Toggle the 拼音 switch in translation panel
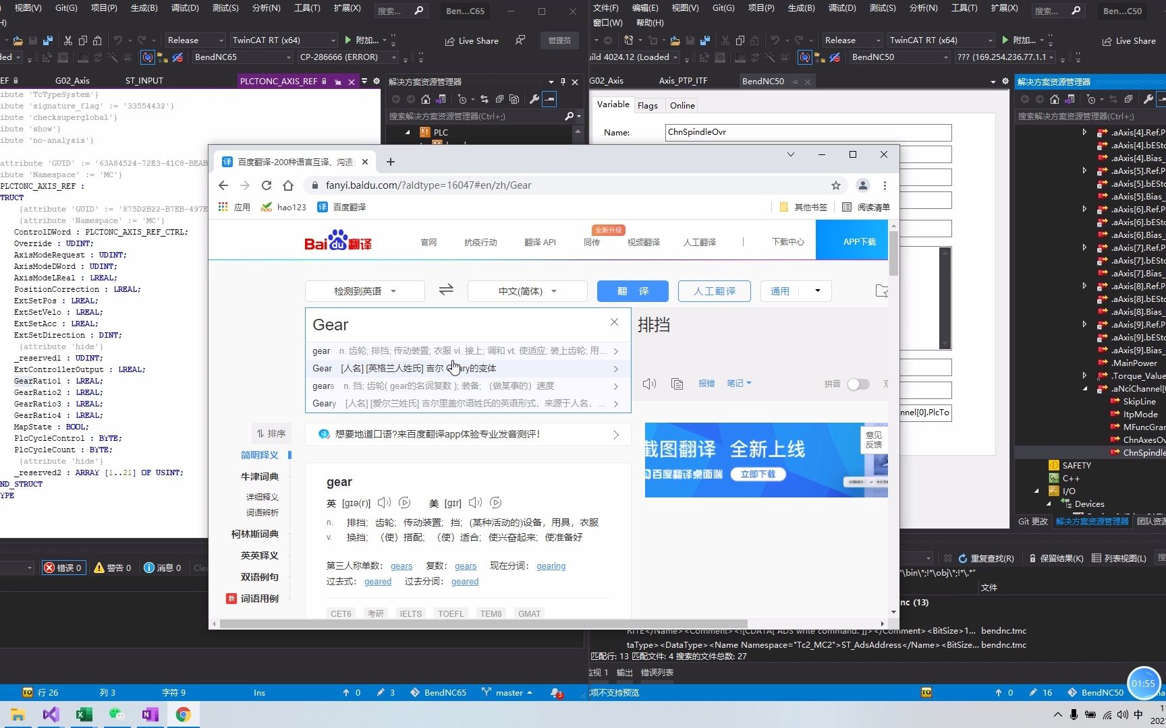 [858, 384]
